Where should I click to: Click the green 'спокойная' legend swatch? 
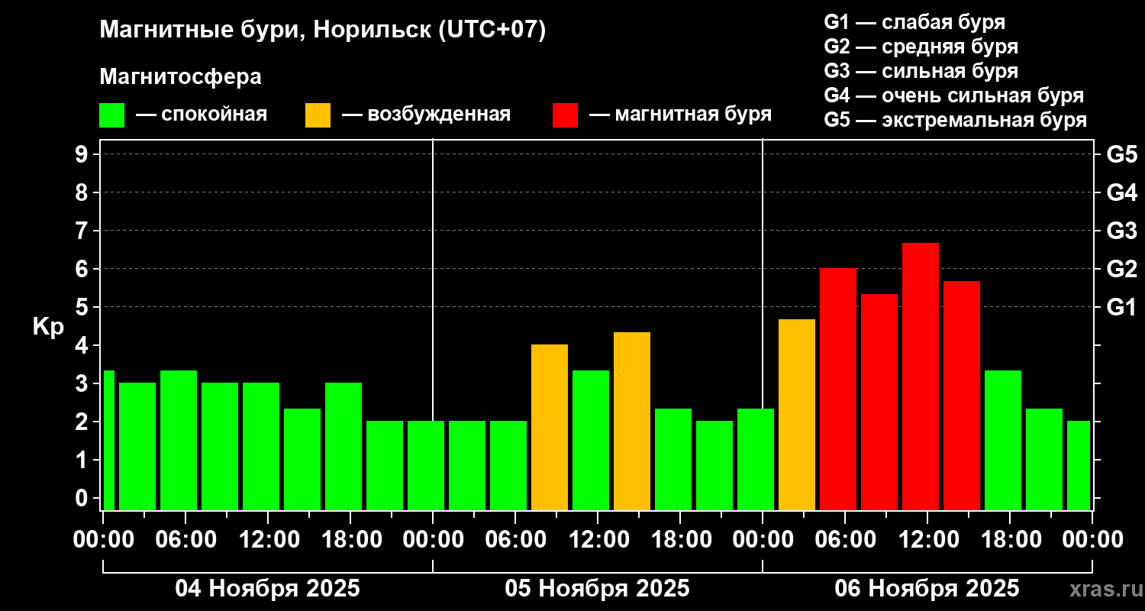(x=112, y=115)
